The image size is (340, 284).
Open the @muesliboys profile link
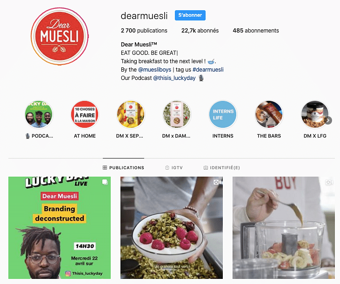(154, 70)
